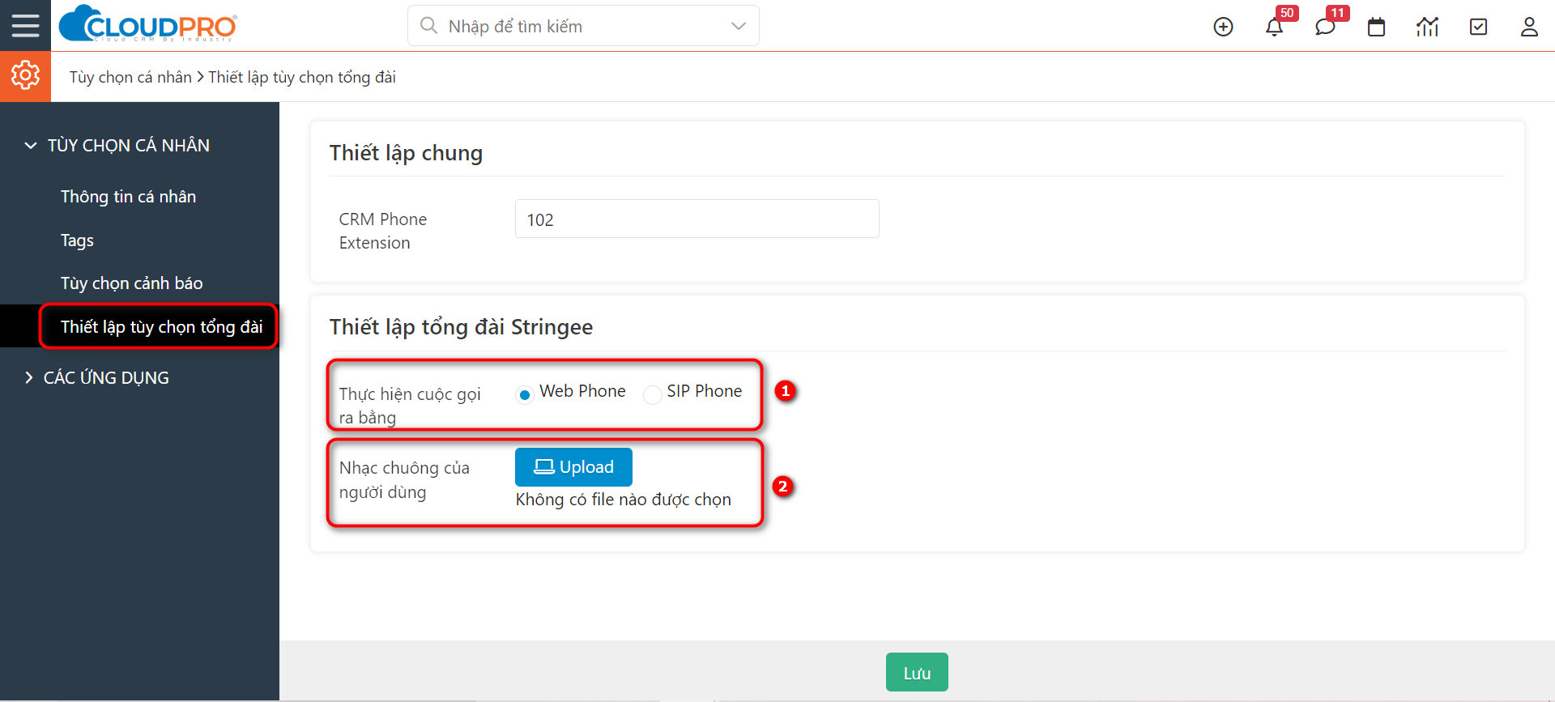
Task: Open Thiết lập tùy chọn tổng đài item
Action: [x=161, y=326]
